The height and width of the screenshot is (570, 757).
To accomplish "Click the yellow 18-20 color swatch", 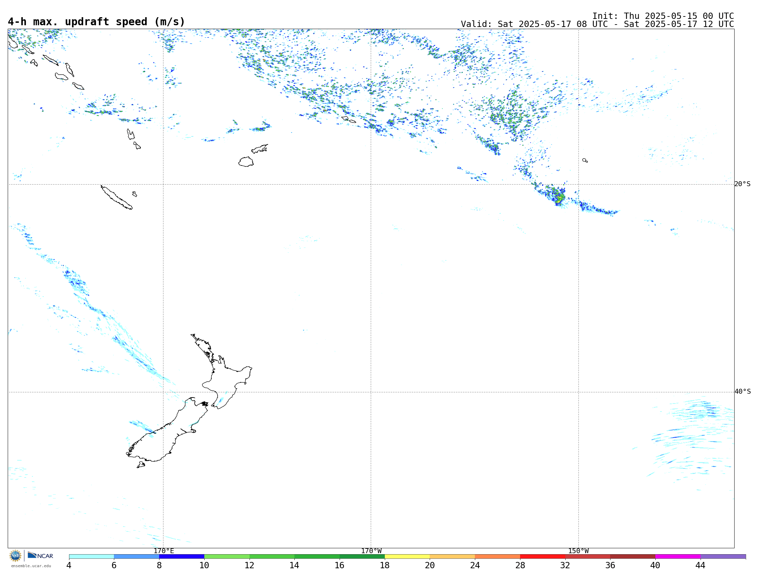I will tap(407, 557).
